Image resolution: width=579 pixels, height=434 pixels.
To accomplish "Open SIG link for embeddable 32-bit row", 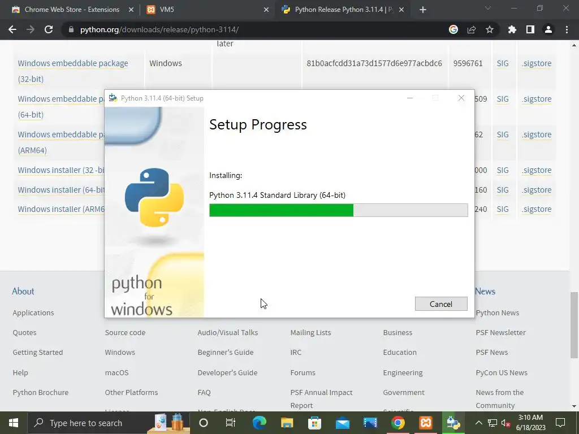I will (x=503, y=63).
